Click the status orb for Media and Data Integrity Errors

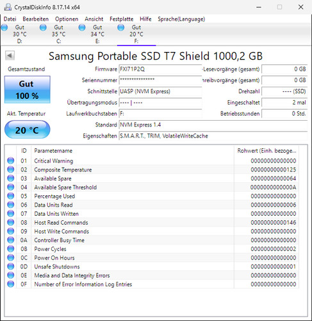pyautogui.click(x=11, y=275)
